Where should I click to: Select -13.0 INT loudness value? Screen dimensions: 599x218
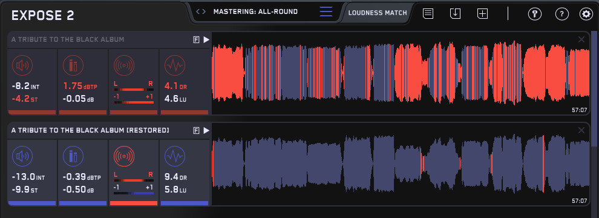click(x=28, y=177)
